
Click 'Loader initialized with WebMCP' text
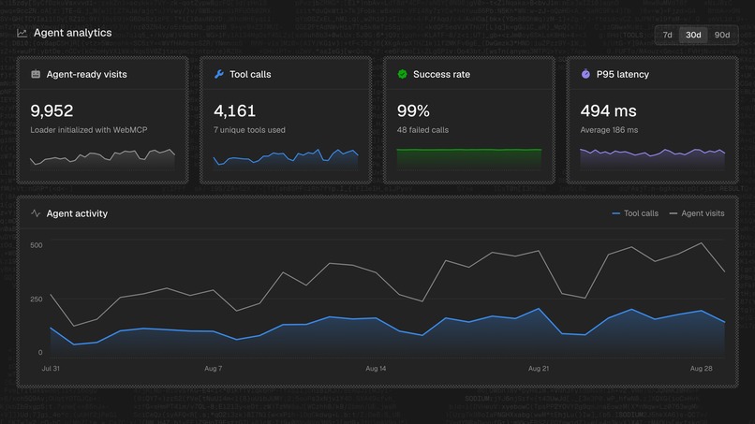tap(89, 130)
